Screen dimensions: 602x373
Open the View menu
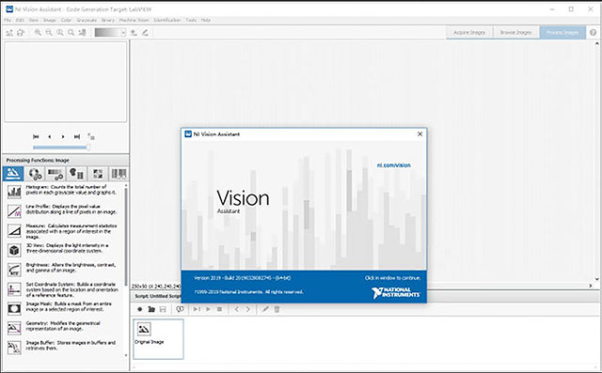click(x=34, y=20)
